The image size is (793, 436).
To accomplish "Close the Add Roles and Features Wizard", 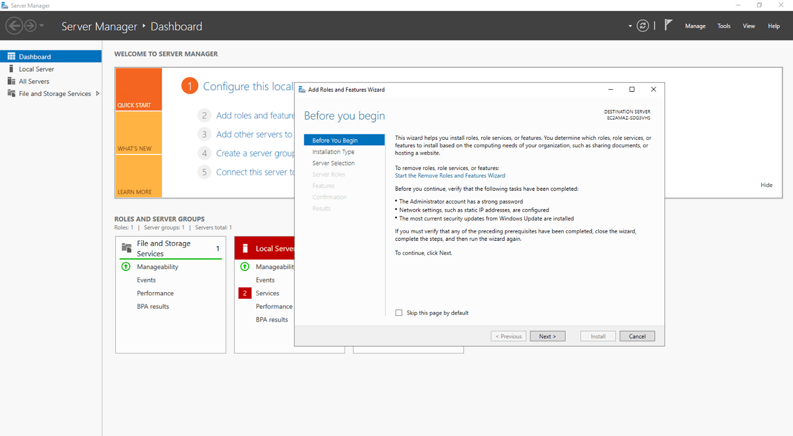I will point(653,89).
